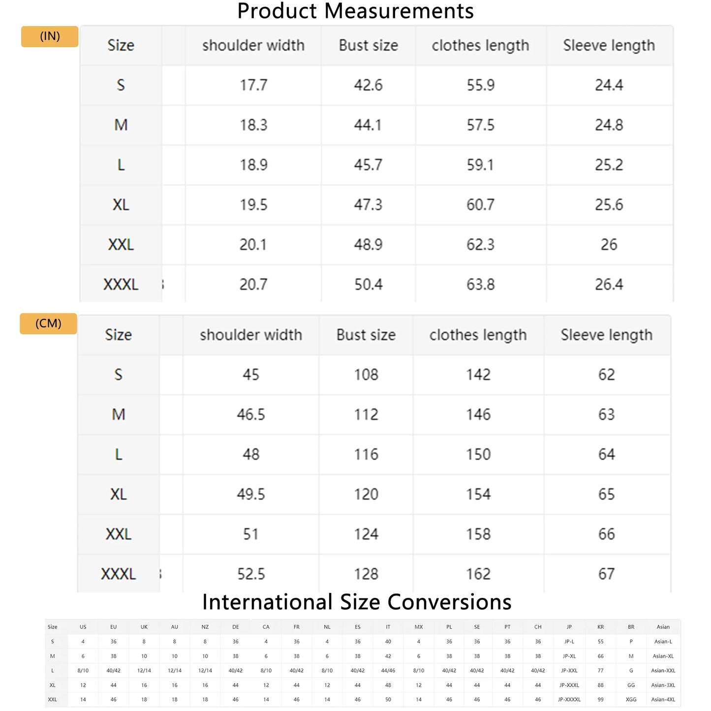
Task: Click the International Size Conversions heading
Action: [357, 602]
